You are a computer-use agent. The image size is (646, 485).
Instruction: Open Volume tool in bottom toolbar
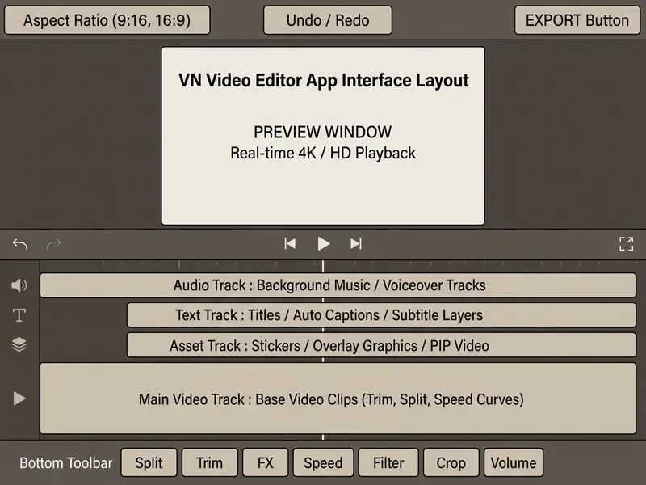click(514, 462)
